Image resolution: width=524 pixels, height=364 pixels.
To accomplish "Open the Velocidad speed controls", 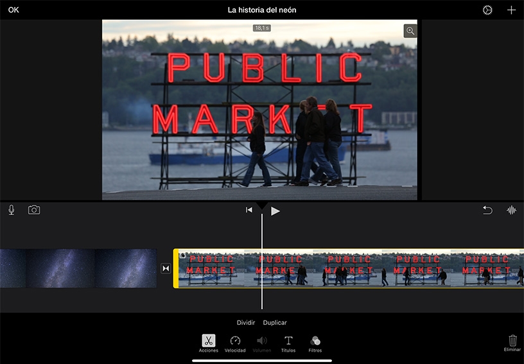I will coord(235,344).
